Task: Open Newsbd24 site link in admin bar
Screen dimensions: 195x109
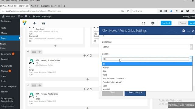Action: pos(9,16)
